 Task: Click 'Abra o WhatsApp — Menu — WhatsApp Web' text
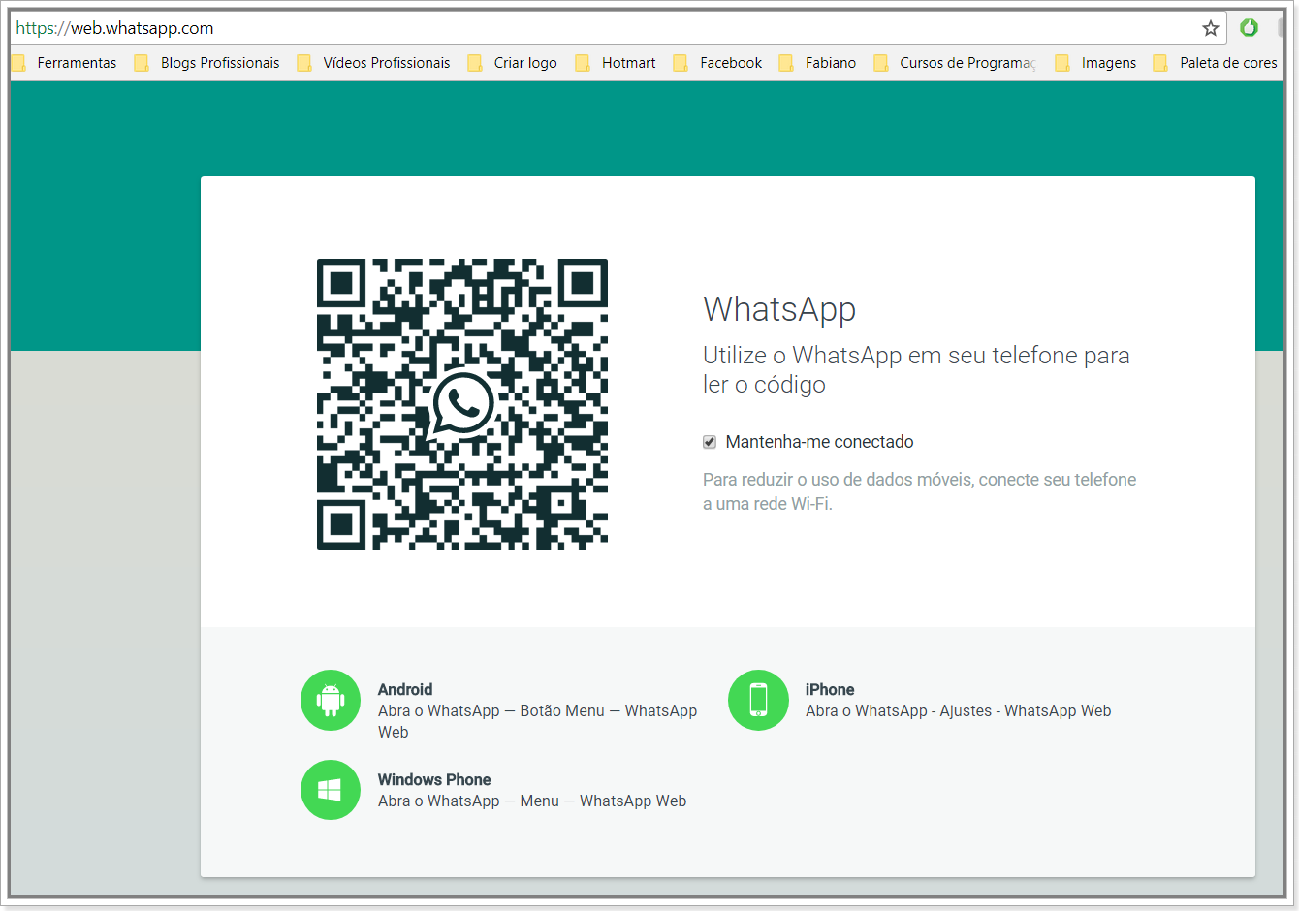(532, 801)
